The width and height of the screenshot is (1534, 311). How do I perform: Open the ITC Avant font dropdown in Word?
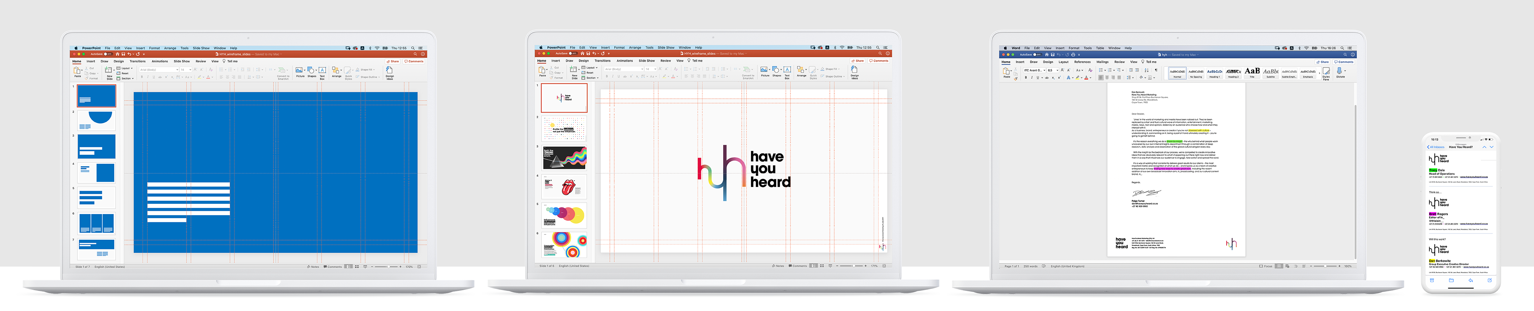1035,70
